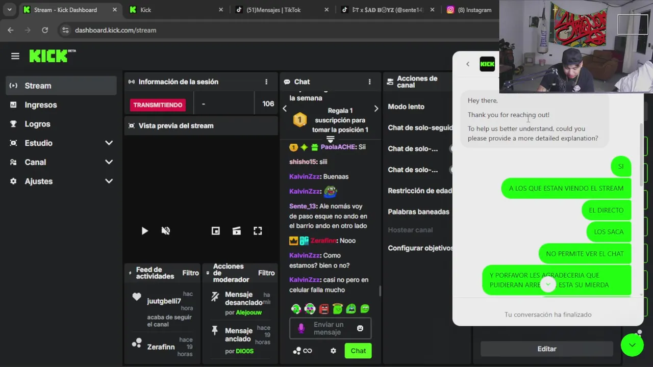
Task: Show next leaderboard slide in chat
Action: [376, 108]
